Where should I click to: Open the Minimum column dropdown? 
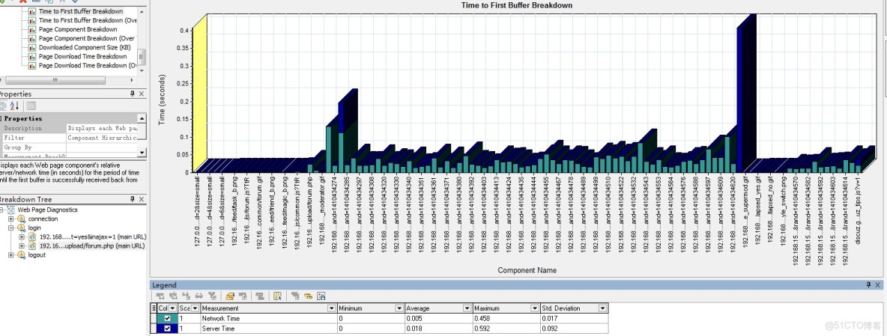coord(399,308)
